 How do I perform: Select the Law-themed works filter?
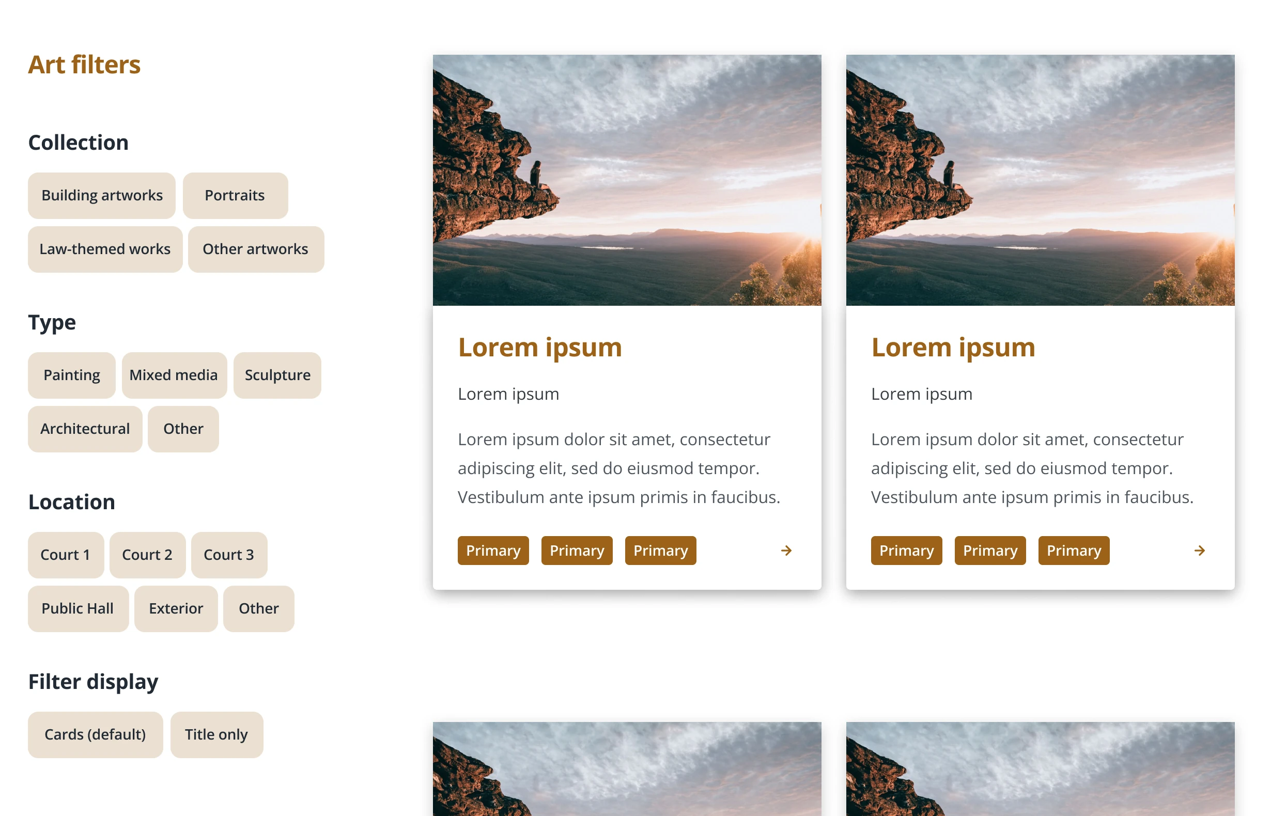(105, 249)
